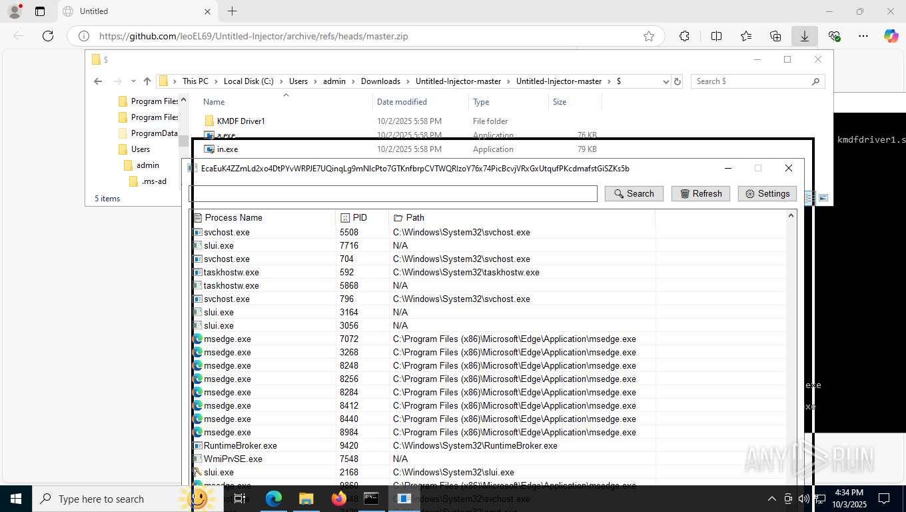The image size is (906, 512).
Task: Open the command prompt taskbar icon
Action: pyautogui.click(x=371, y=499)
